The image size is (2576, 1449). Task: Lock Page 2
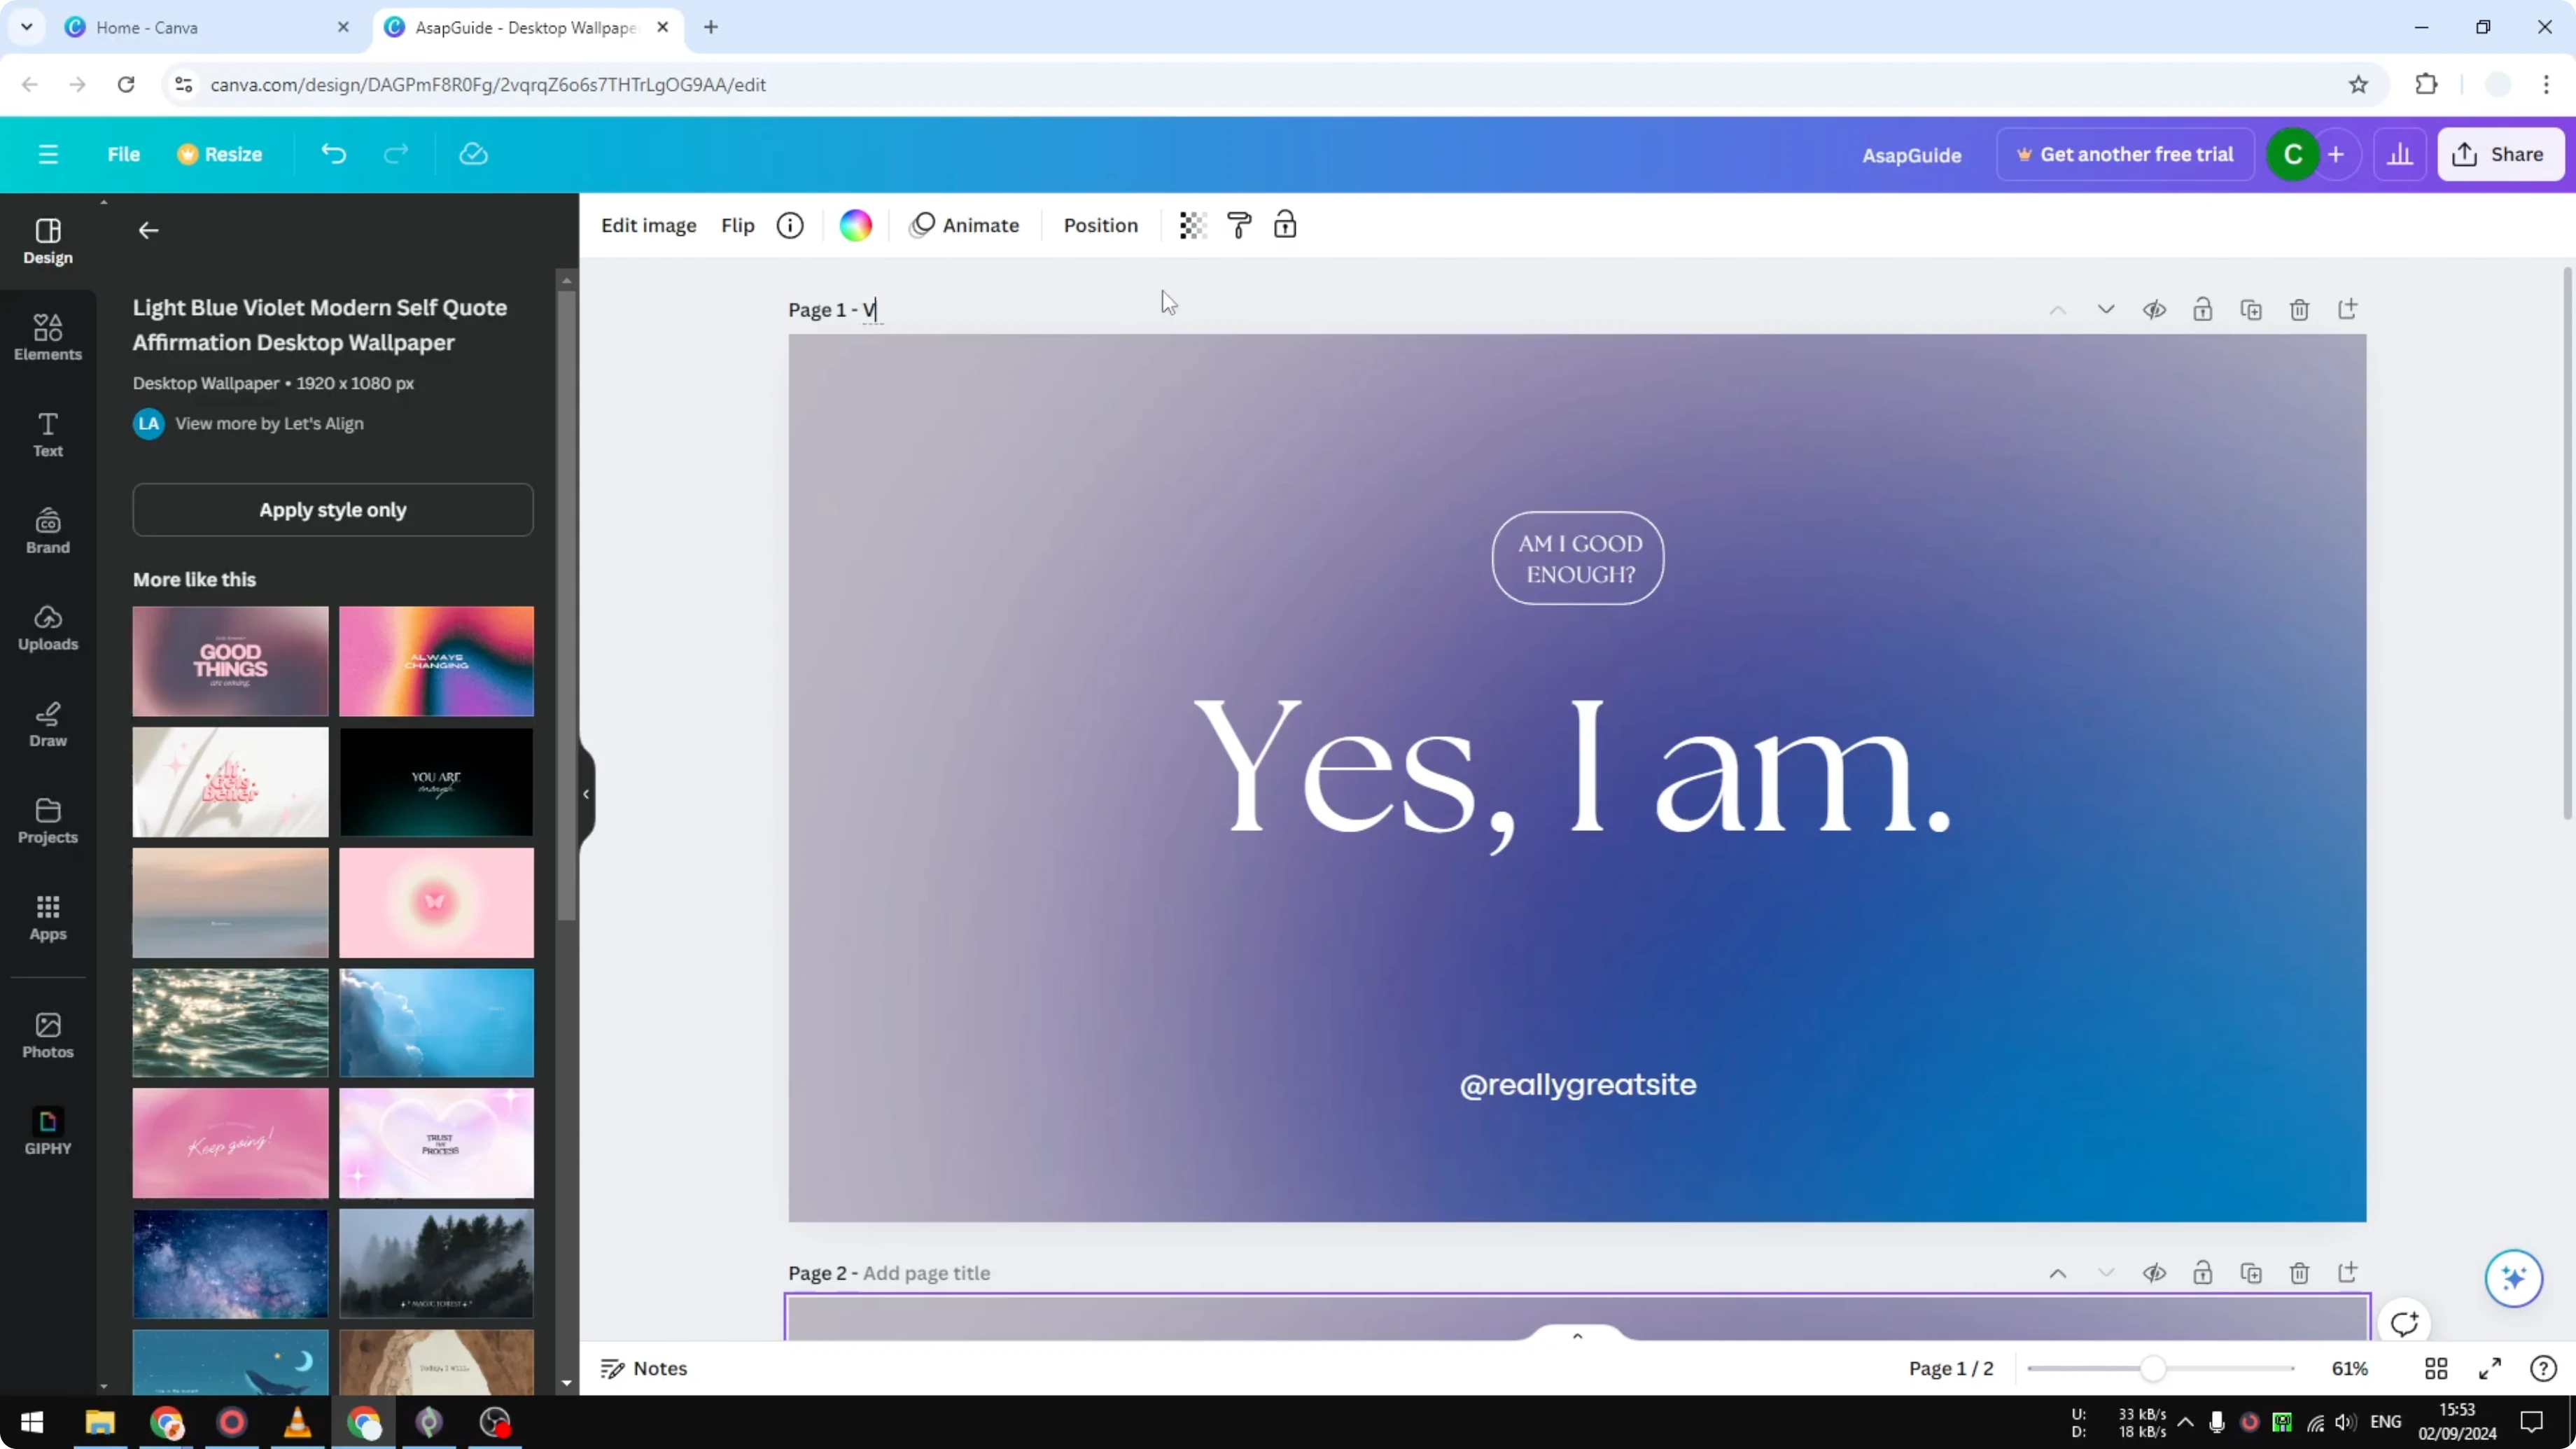(2203, 1273)
